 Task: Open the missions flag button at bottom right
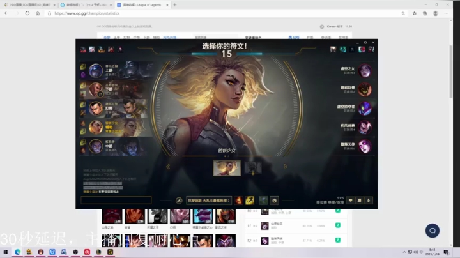pyautogui.click(x=359, y=201)
